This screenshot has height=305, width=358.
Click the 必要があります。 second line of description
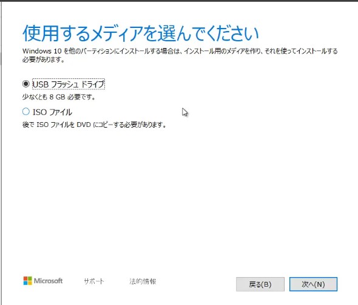click(x=43, y=60)
